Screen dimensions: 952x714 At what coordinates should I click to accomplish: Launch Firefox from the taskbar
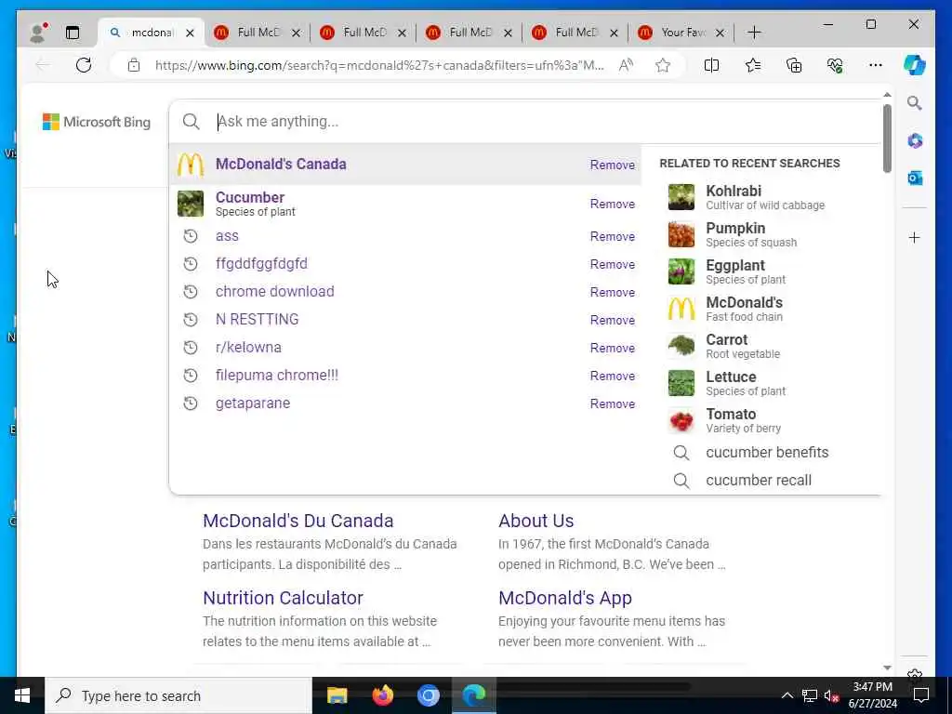click(382, 695)
